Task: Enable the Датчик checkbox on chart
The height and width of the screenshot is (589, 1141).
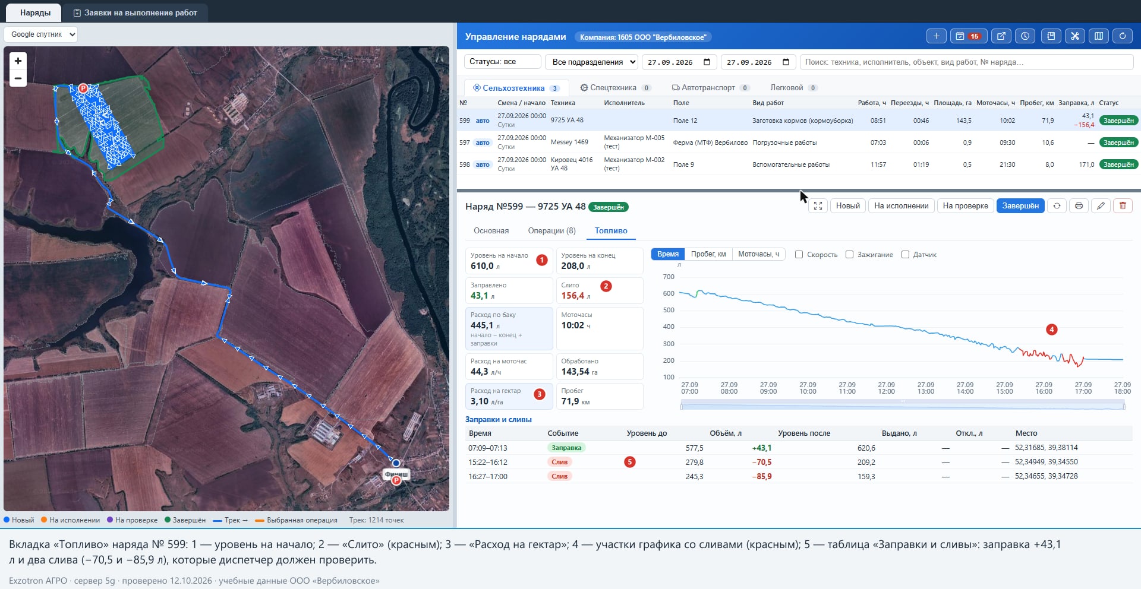Action: click(x=905, y=255)
